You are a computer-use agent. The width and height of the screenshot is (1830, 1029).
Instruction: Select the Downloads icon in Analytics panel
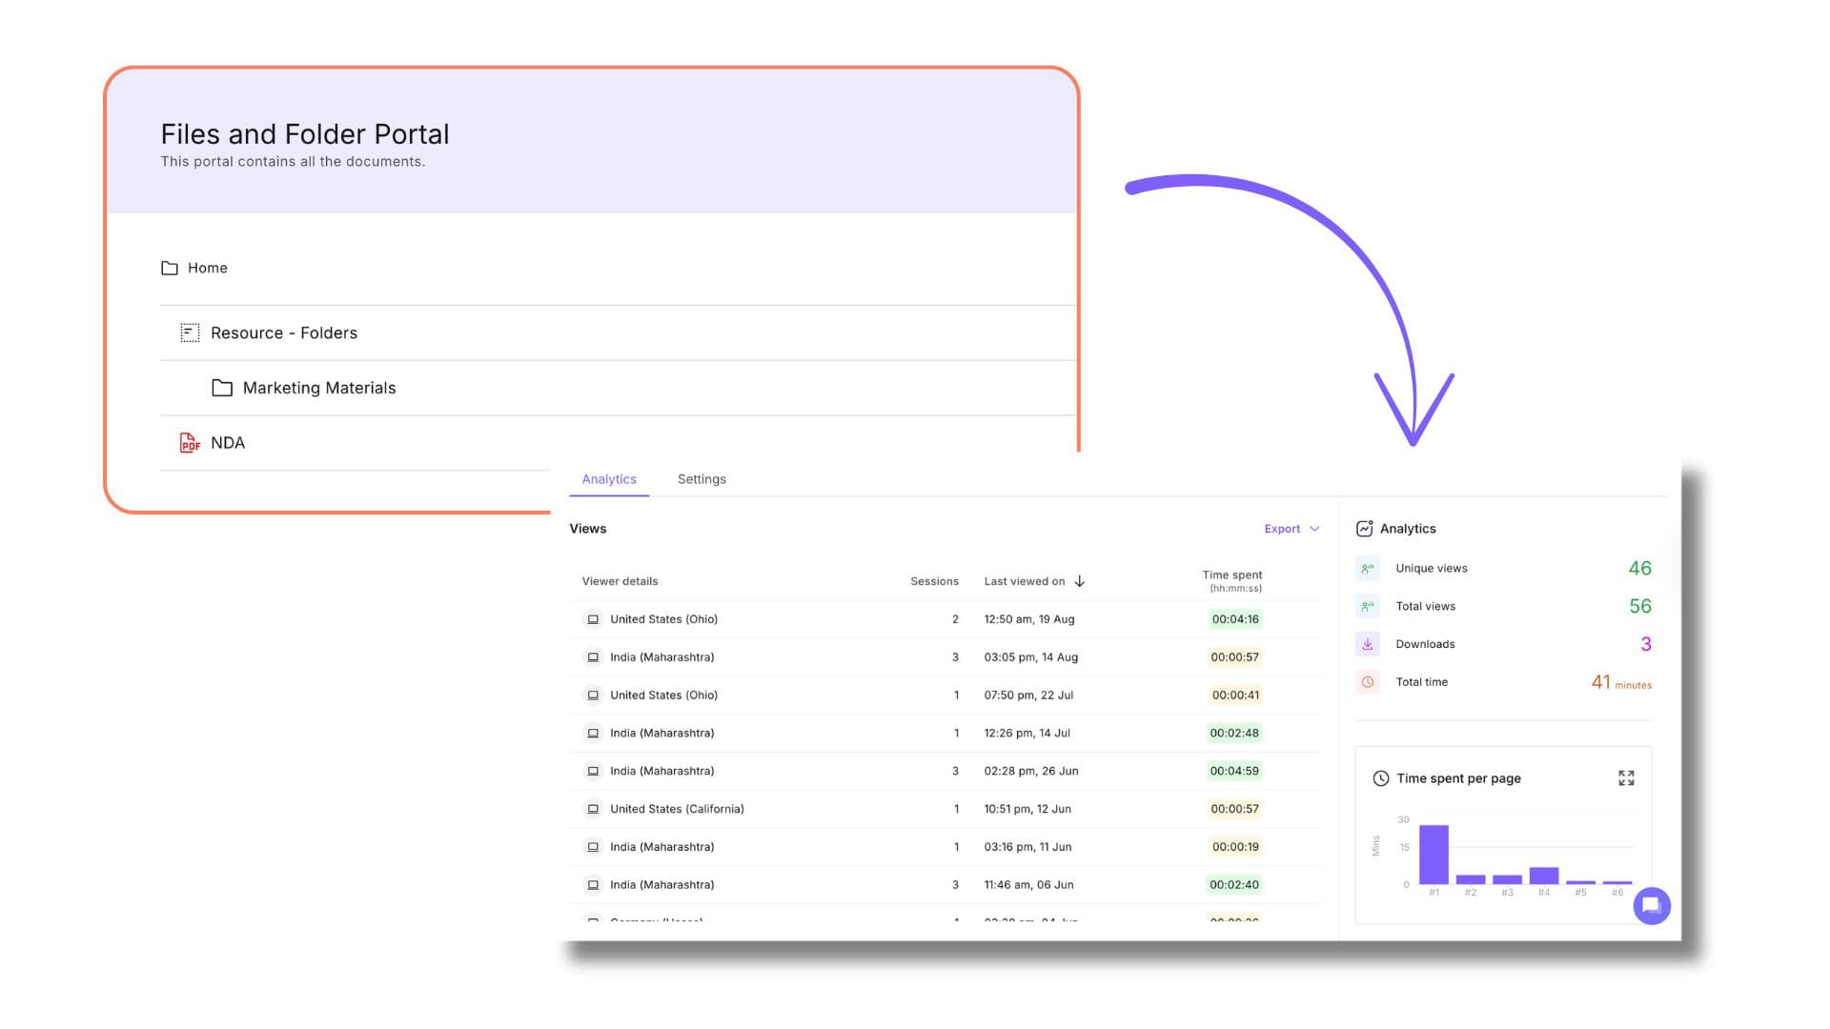pos(1368,644)
